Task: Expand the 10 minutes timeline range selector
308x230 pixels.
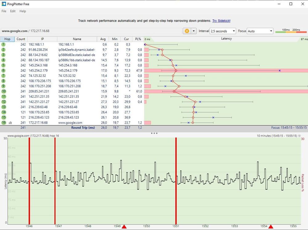Action: 299,136
